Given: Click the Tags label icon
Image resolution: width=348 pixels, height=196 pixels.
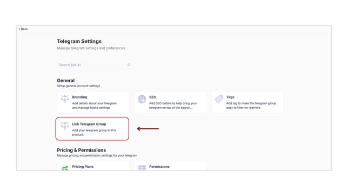Looking at the screenshot, I should point(219,99).
